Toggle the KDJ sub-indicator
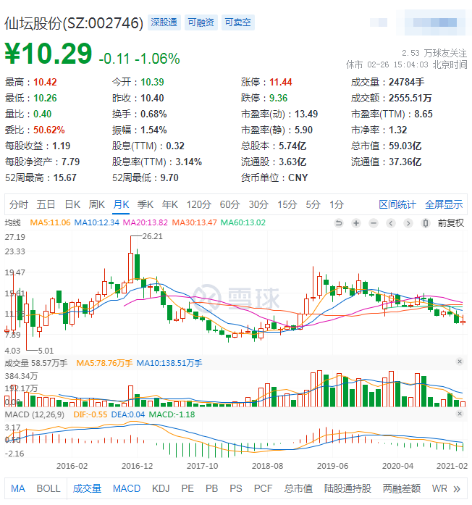 (x=161, y=489)
